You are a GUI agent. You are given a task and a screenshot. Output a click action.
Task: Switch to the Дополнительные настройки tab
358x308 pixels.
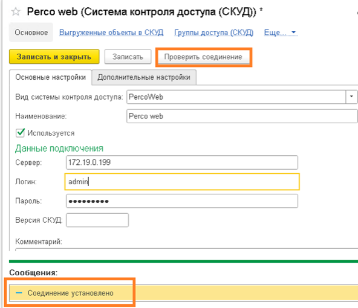point(144,77)
